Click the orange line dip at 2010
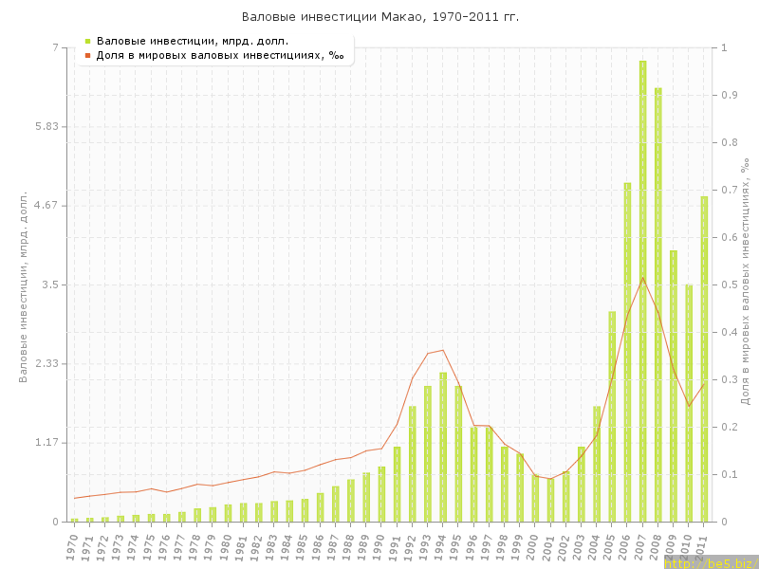 689,406
